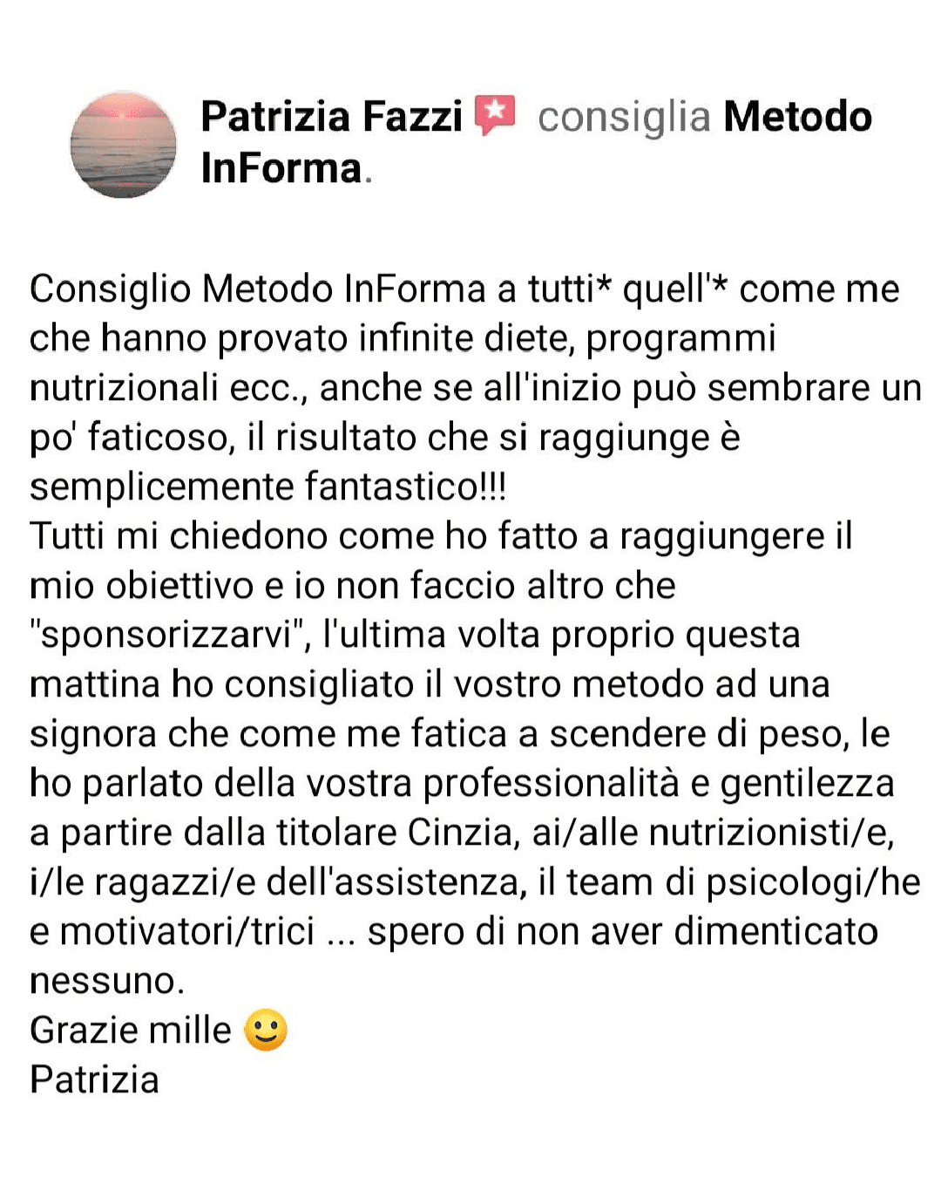
Task: Click the word consiglia in the header
Action: click(624, 118)
